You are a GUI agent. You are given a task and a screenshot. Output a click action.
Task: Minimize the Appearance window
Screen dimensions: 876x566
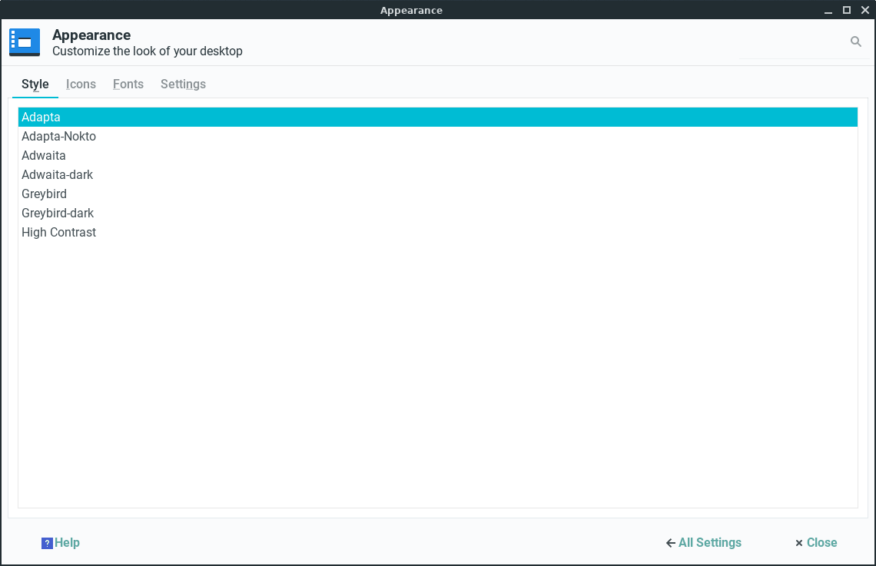coord(828,10)
